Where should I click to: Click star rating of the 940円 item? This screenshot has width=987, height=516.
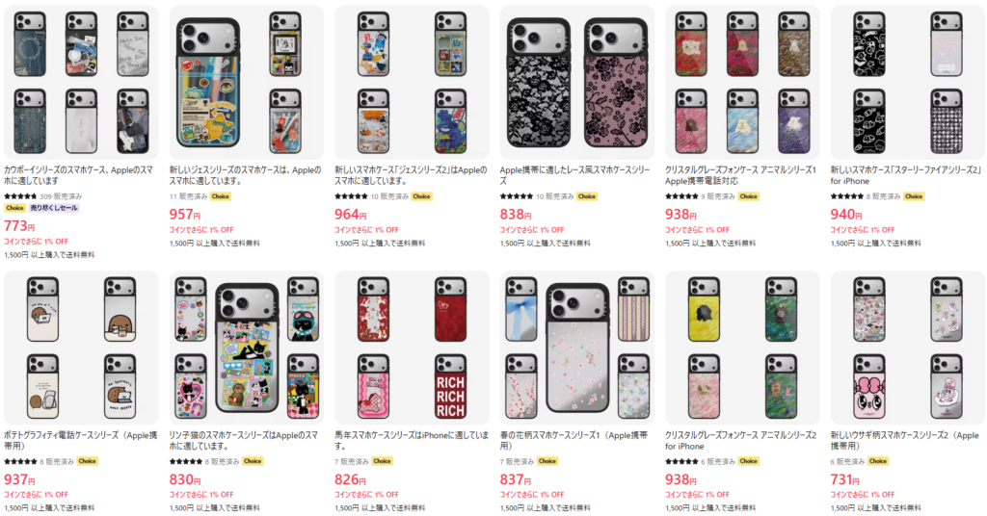[846, 196]
